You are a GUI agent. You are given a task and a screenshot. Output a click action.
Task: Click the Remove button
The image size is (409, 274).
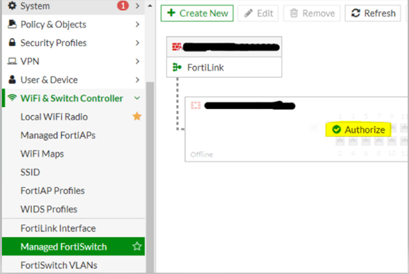pos(311,14)
